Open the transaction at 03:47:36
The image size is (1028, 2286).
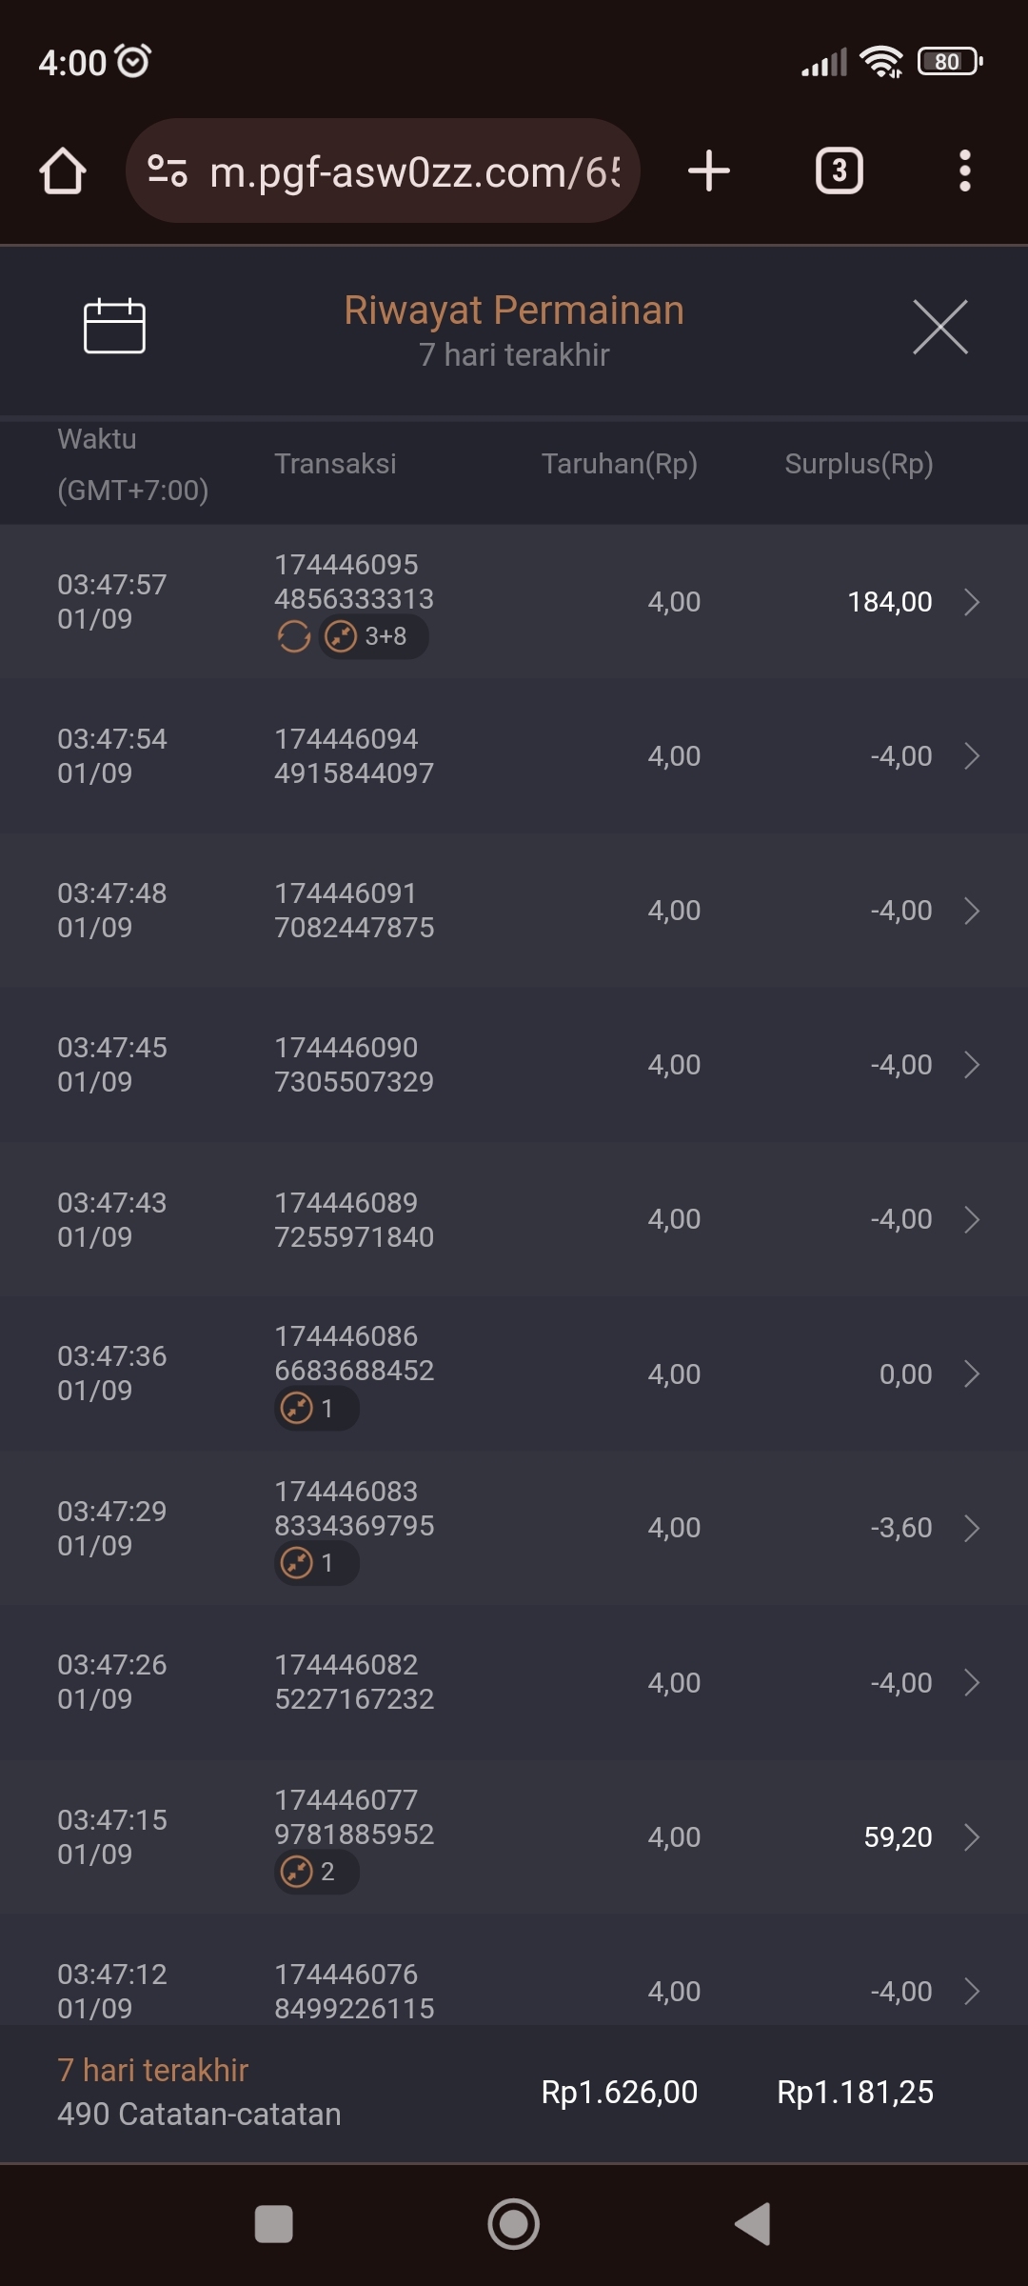click(x=514, y=1374)
